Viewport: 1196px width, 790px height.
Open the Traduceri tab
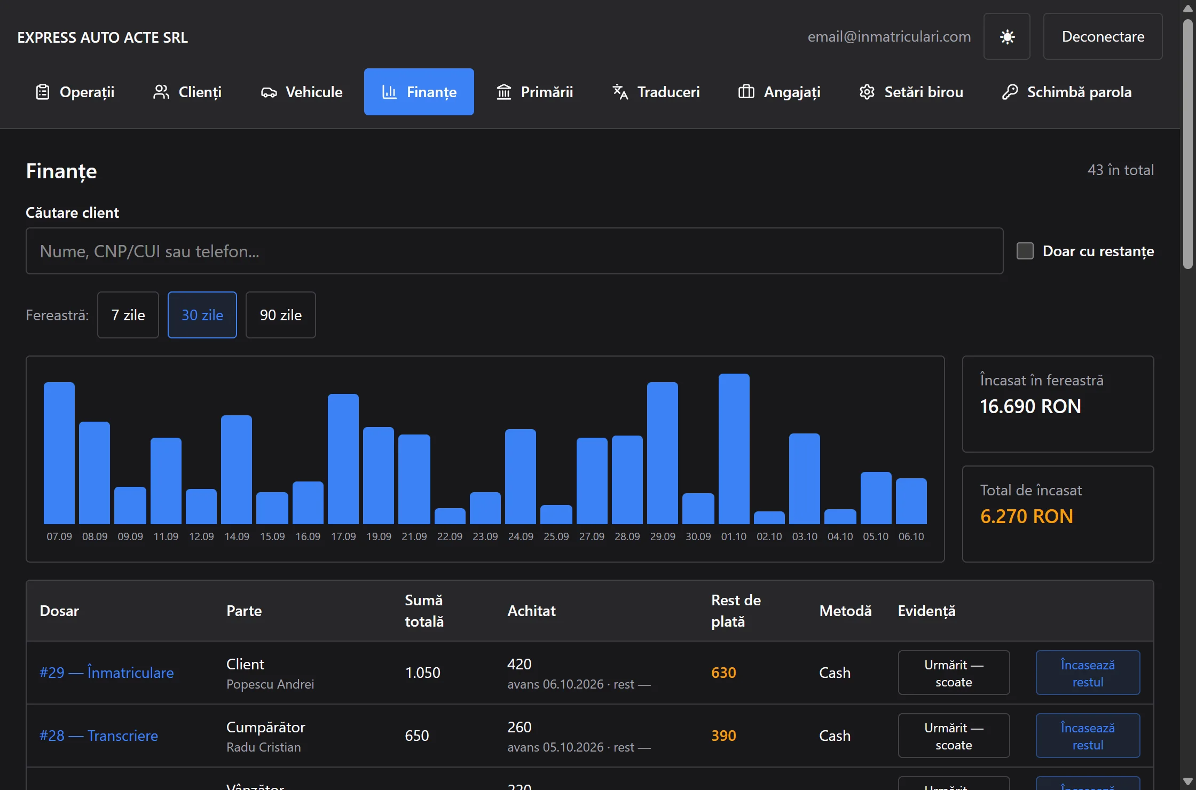(x=656, y=92)
